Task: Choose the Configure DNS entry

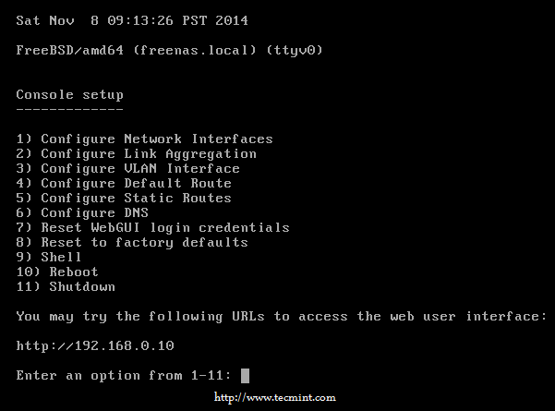Action: [83, 212]
